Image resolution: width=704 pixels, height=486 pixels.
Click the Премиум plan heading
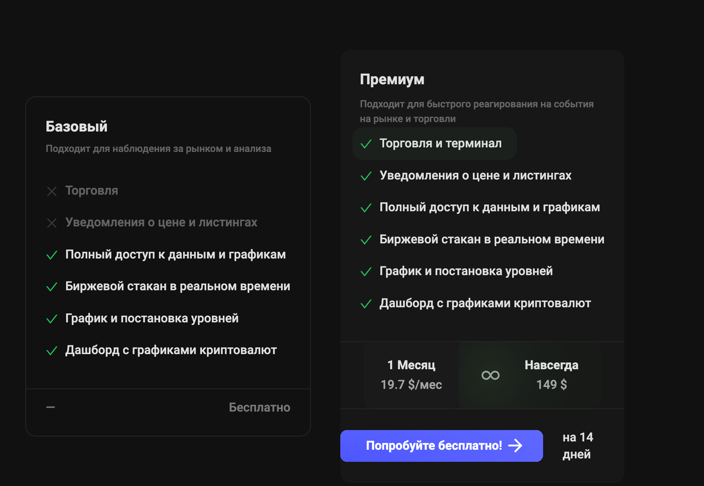(x=392, y=79)
